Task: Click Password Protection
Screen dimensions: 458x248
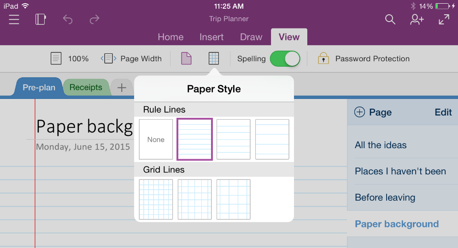Action: coord(364,58)
